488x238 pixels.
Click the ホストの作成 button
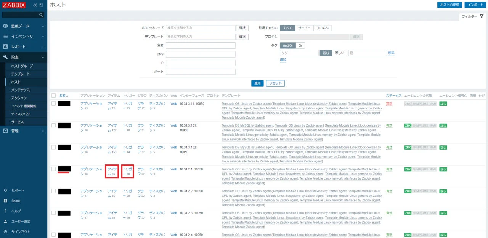coord(449,5)
